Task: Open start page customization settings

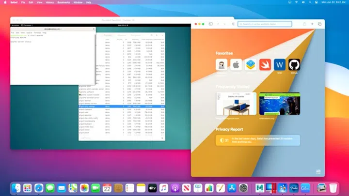Action: (x=318, y=171)
